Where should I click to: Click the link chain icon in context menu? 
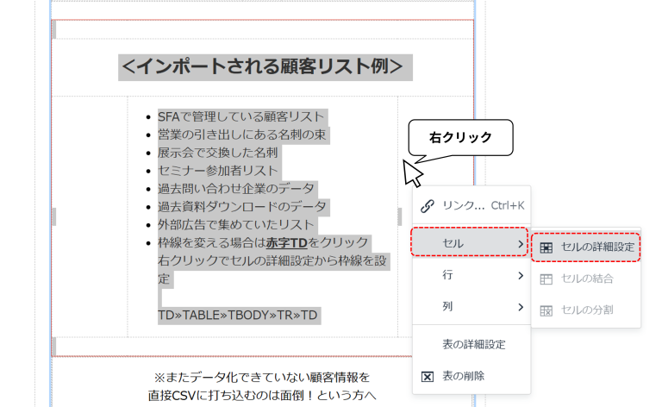tap(428, 206)
